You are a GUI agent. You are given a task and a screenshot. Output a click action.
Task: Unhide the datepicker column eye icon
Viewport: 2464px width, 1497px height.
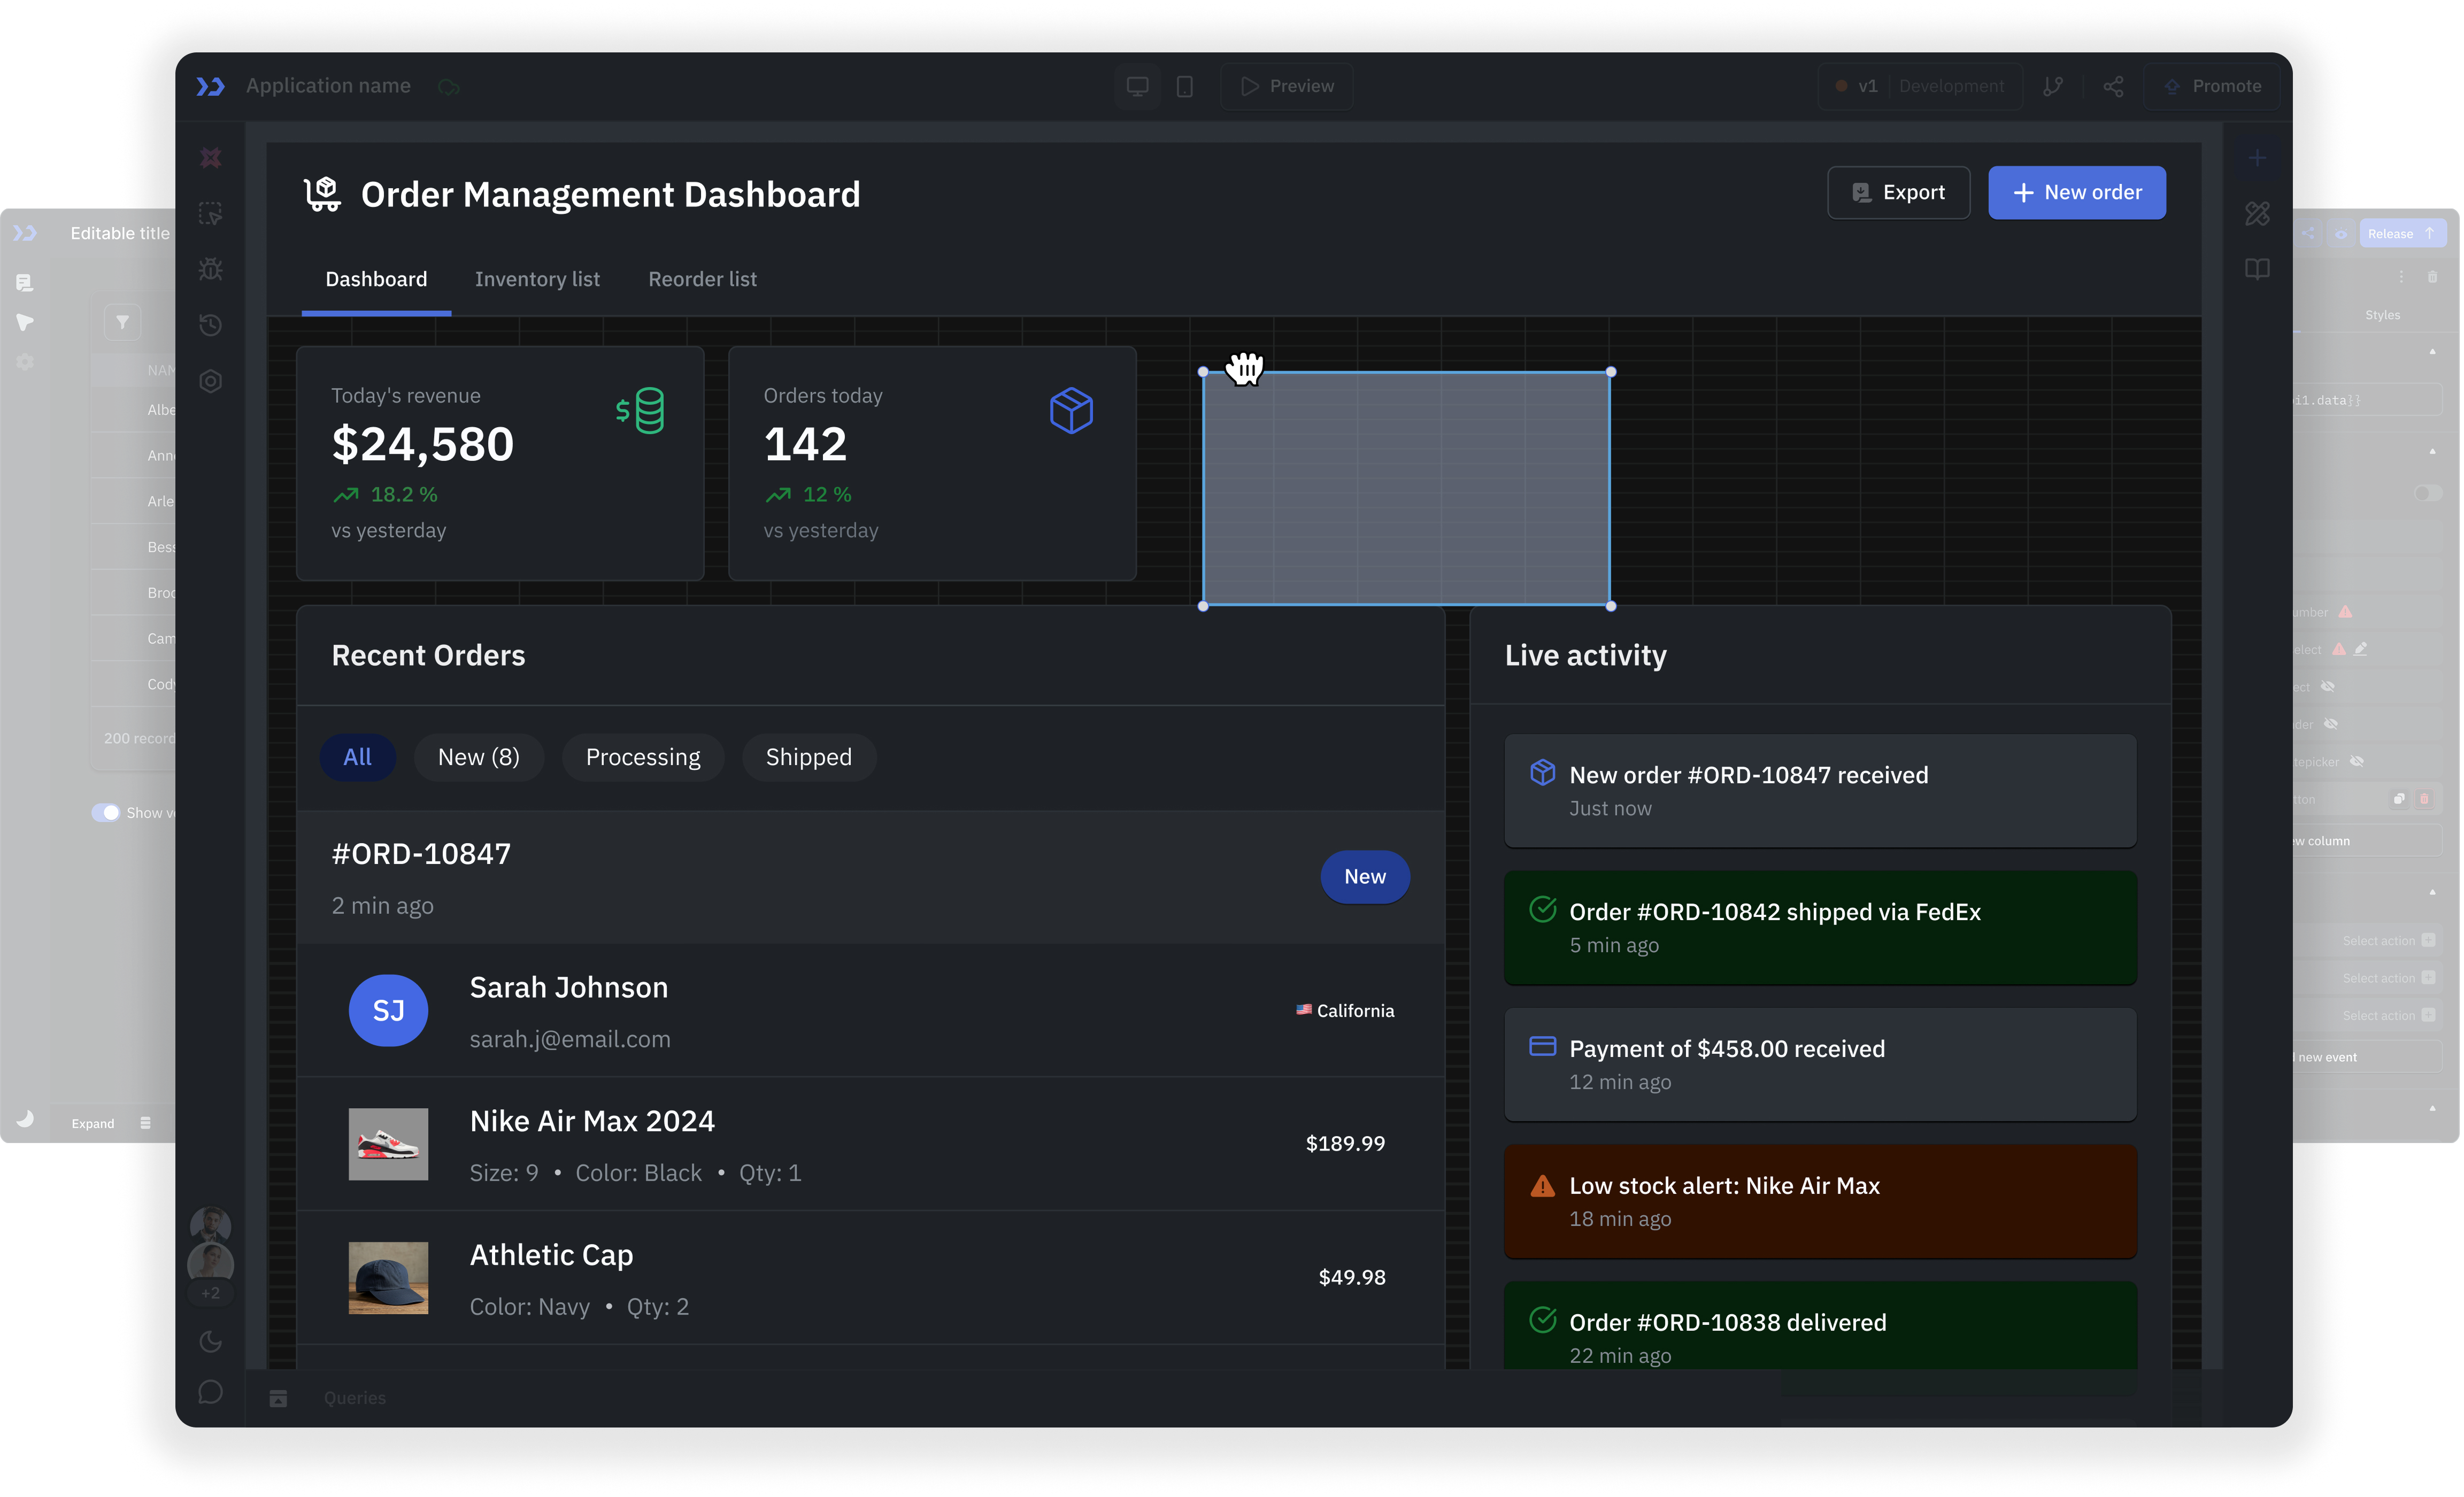click(x=2357, y=761)
